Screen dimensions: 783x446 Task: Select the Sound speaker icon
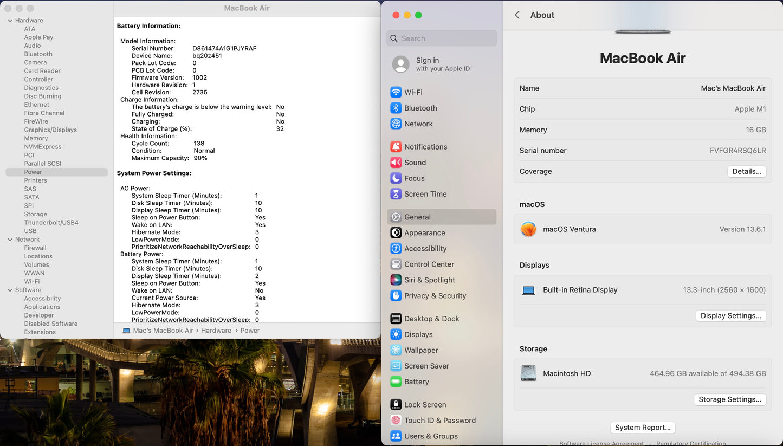click(396, 163)
